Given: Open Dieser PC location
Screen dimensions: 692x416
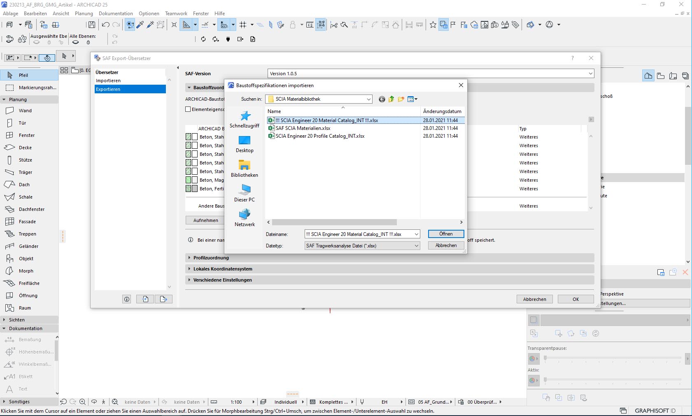Looking at the screenshot, I should click(245, 194).
